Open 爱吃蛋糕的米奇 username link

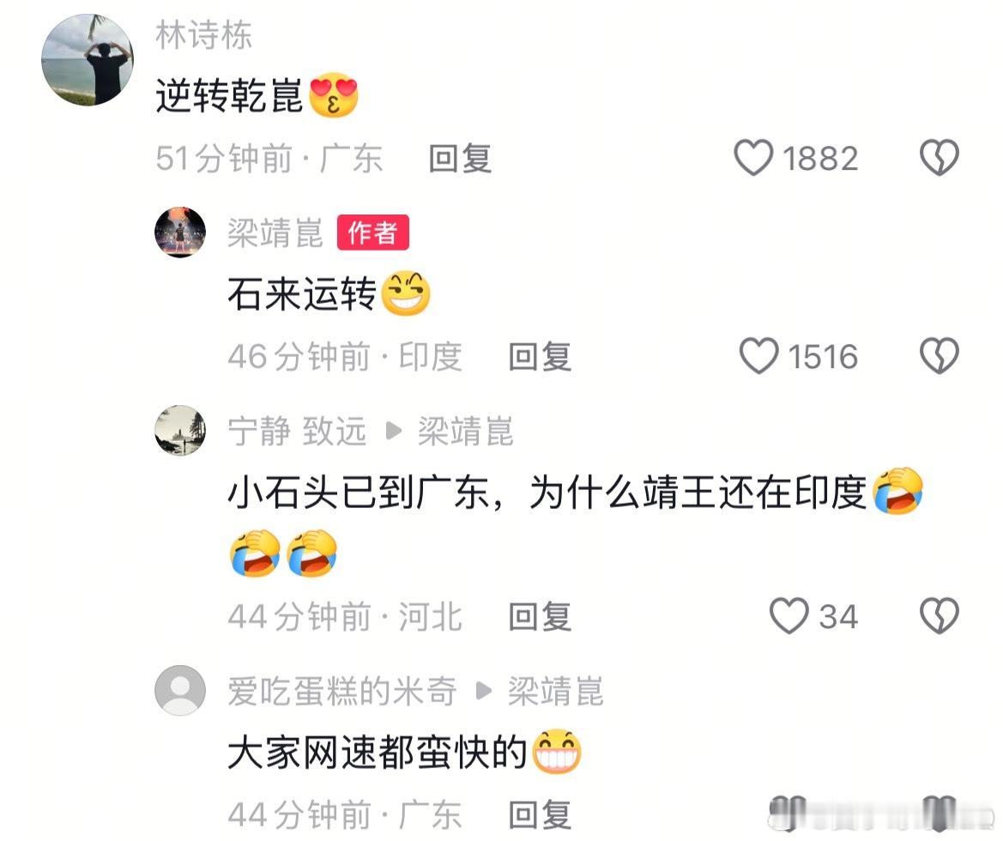pos(342,691)
